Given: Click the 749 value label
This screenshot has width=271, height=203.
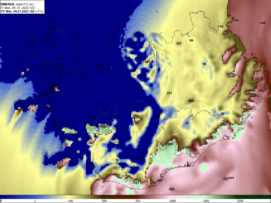Looking at the screenshot, I should coord(262,23).
